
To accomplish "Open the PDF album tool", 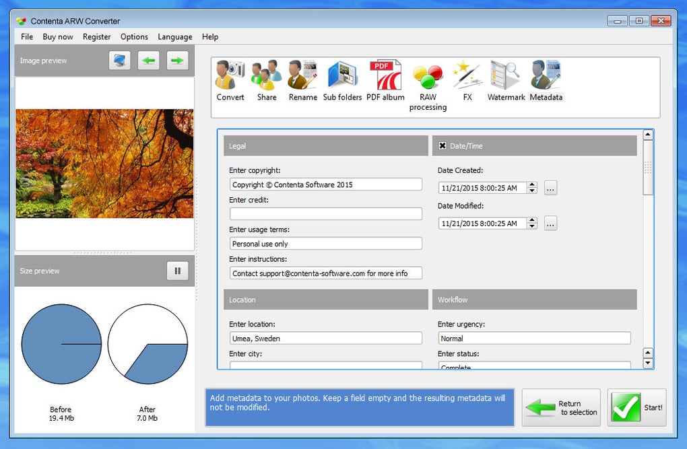I will 385,79.
